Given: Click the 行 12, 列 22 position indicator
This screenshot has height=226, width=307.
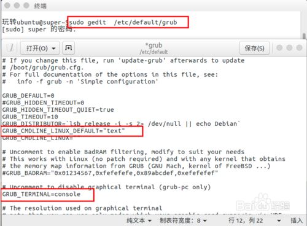Looking at the screenshot, I should (246, 220).
